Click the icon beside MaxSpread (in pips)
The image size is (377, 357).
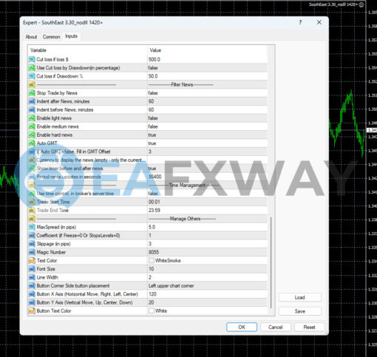click(x=32, y=227)
